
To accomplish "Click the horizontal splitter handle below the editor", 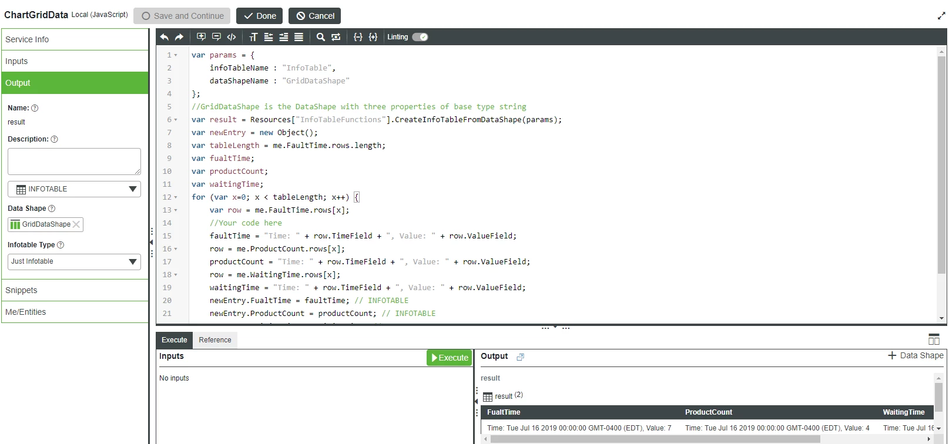I will click(555, 328).
